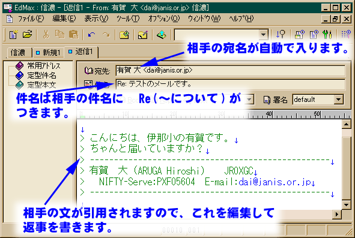Viewport: 355px width, 238px height.
Task: Click the address book icon beside 宛先
Action: click(88, 71)
